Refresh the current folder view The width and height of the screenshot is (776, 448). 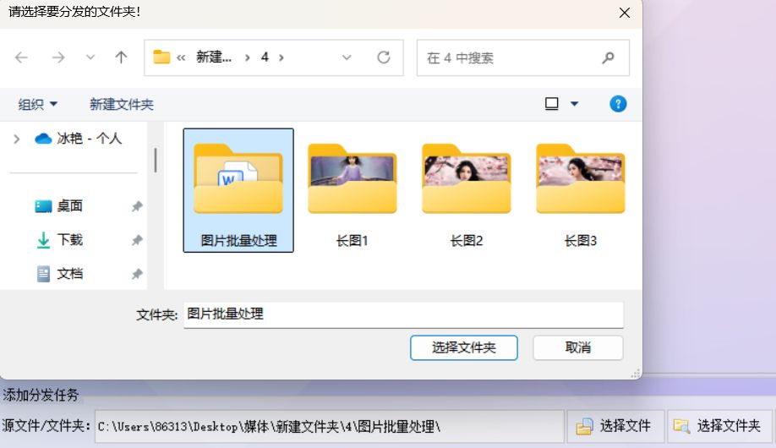point(384,57)
